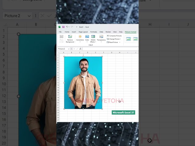Click the selected picture of the man
The width and height of the screenshot is (195, 146).
pyautogui.click(x=83, y=83)
